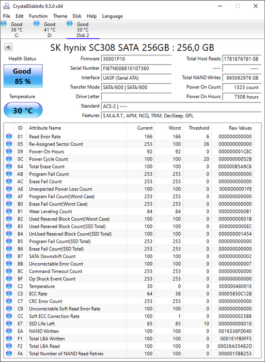265x362 pixels.
Task: Select Used Reseved Block Count(Worst Case) row
Action: pyautogui.click(x=129, y=219)
